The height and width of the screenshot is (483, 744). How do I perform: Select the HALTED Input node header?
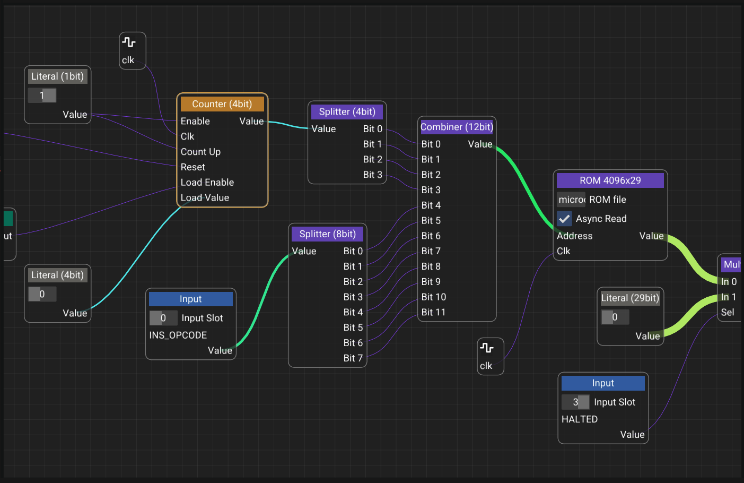603,383
